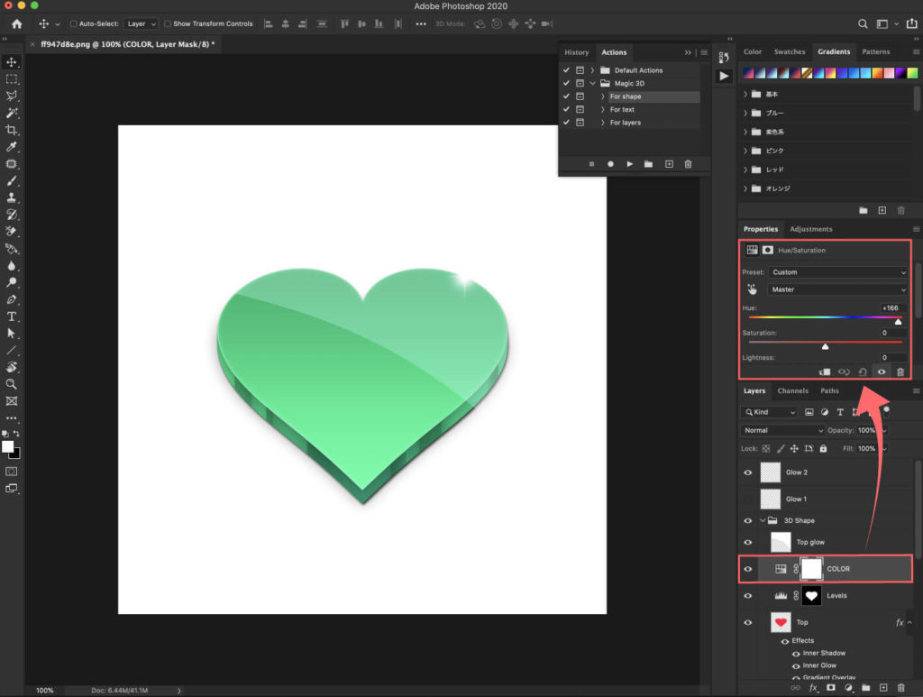
Task: Clip adjustment to layer in Properties panel
Action: tap(825, 372)
